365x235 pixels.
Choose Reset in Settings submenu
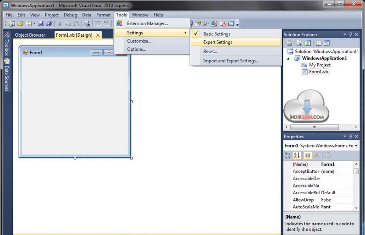236,51
